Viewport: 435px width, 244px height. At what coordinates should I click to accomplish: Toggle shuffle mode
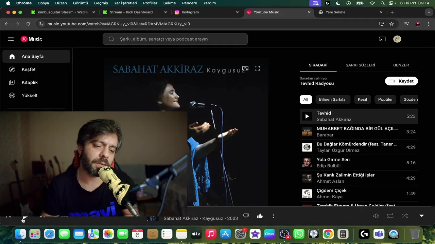(405, 216)
